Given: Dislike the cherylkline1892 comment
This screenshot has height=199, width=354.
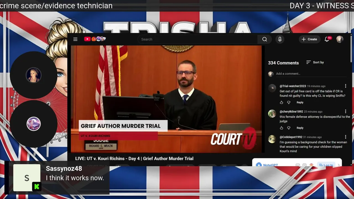Looking at the screenshot, I should coord(289,128).
